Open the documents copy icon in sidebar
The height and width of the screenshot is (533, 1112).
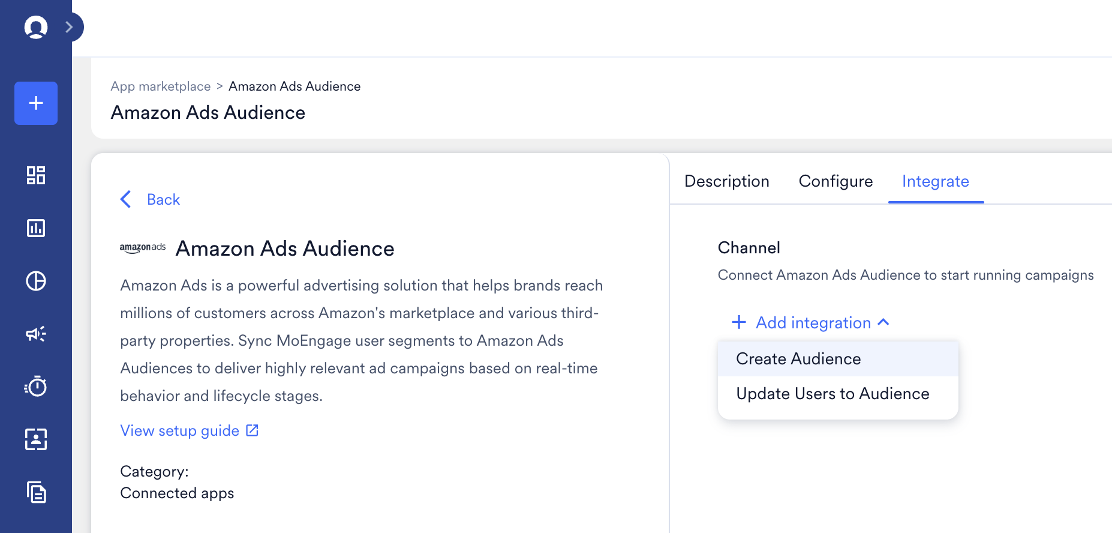click(x=36, y=492)
